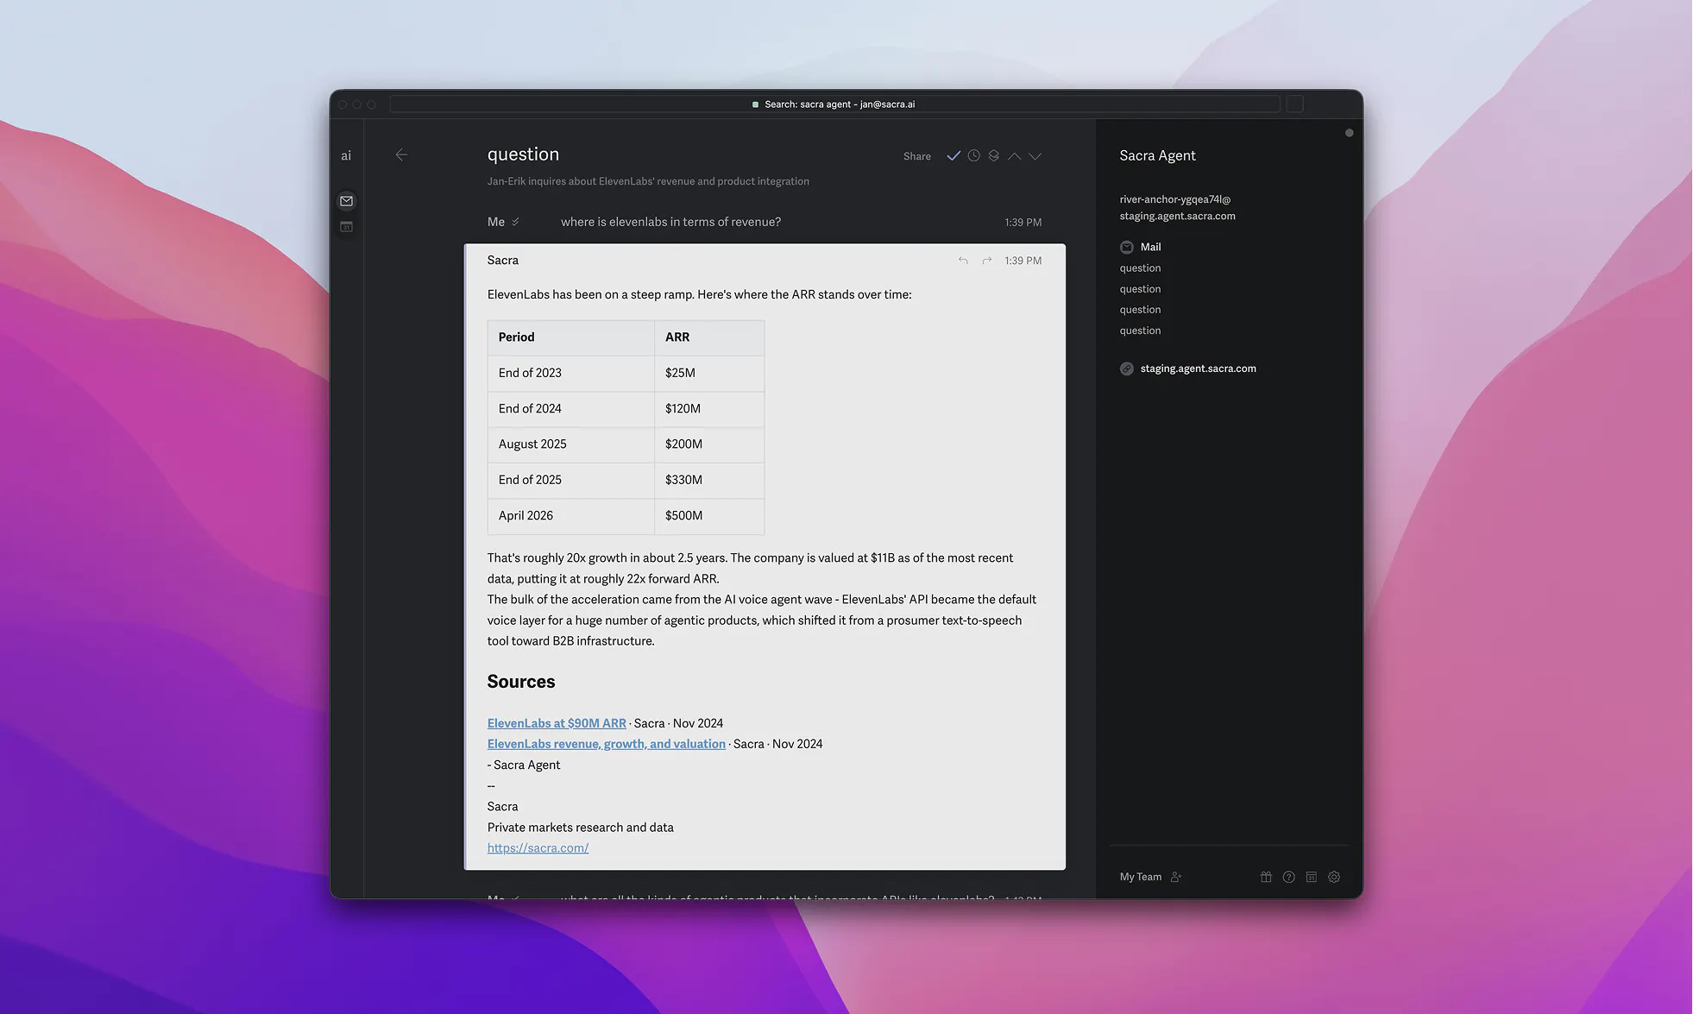
Task: Click the 'Sacra Agent' heading in the side panel
Action: (1157, 156)
